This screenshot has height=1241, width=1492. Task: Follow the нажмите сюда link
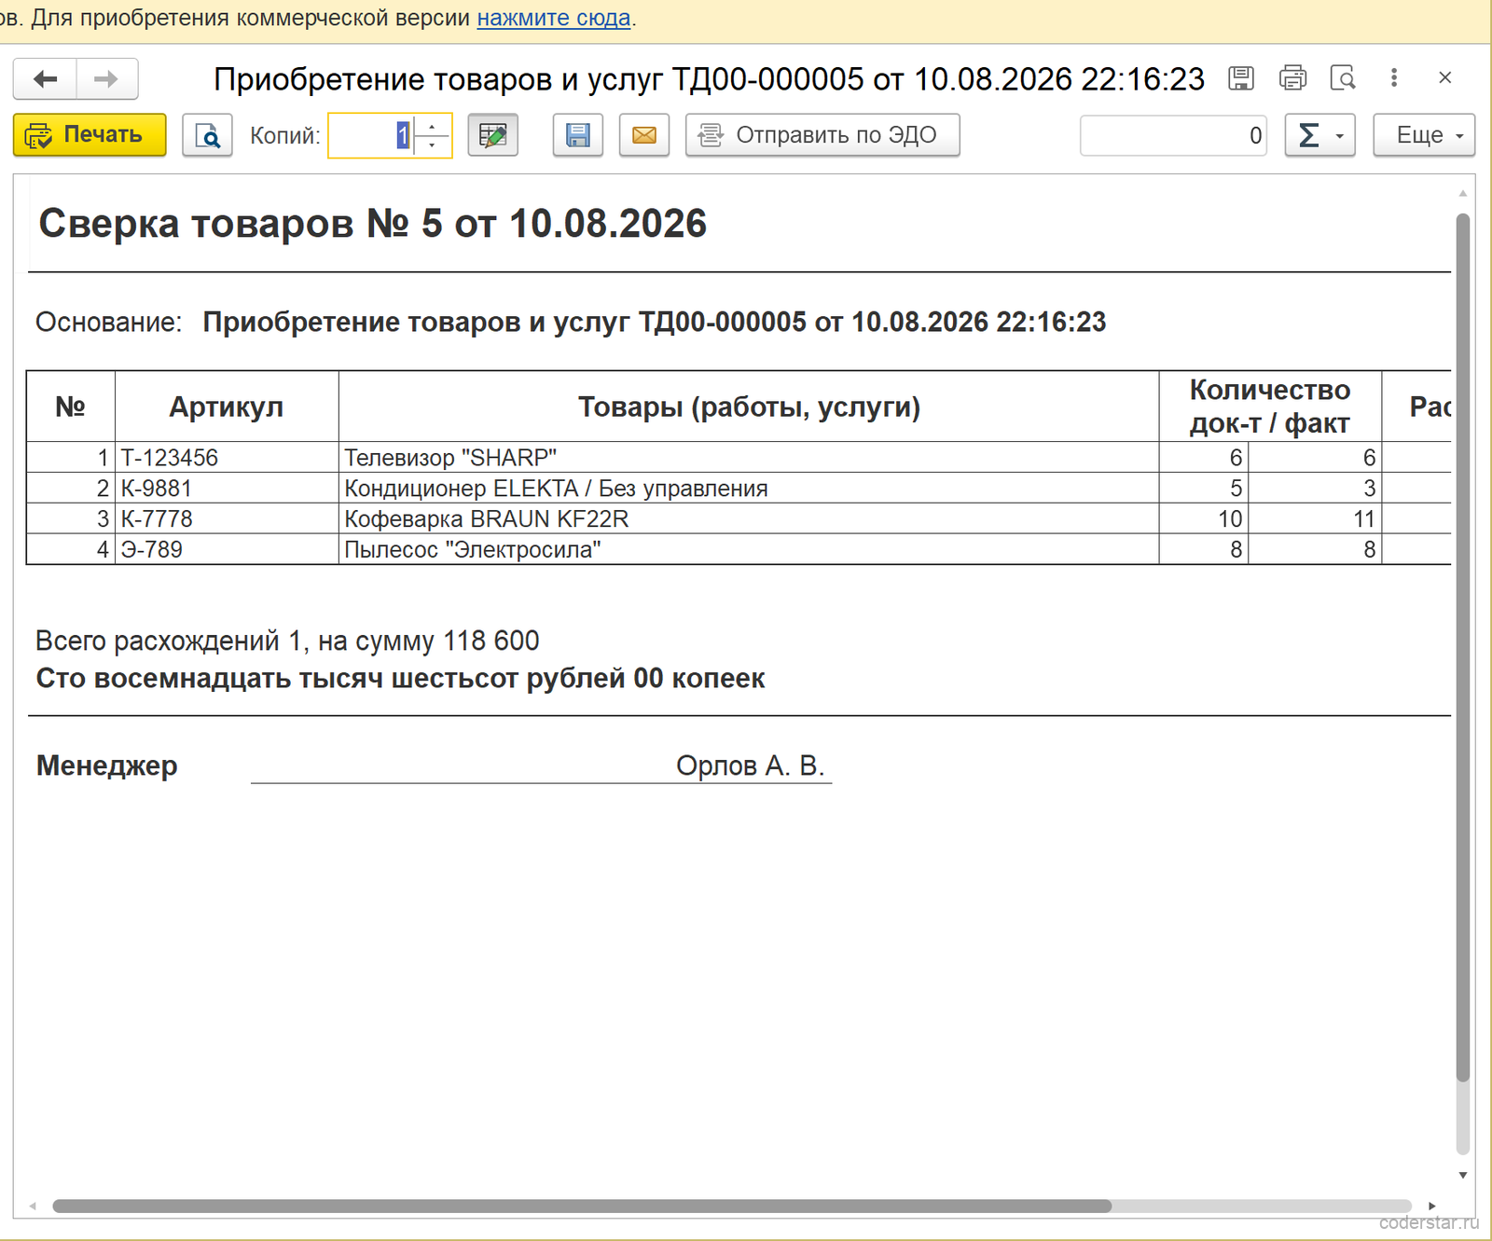[554, 18]
